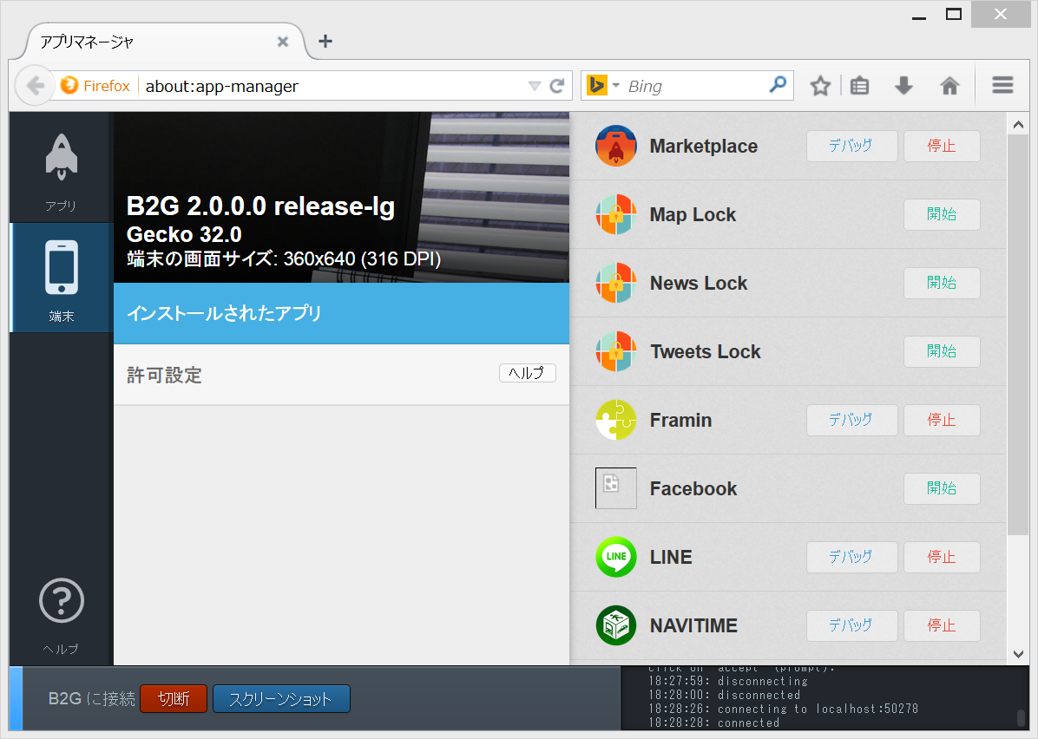Go back with the browser back arrow
The image size is (1038, 739).
(x=35, y=85)
